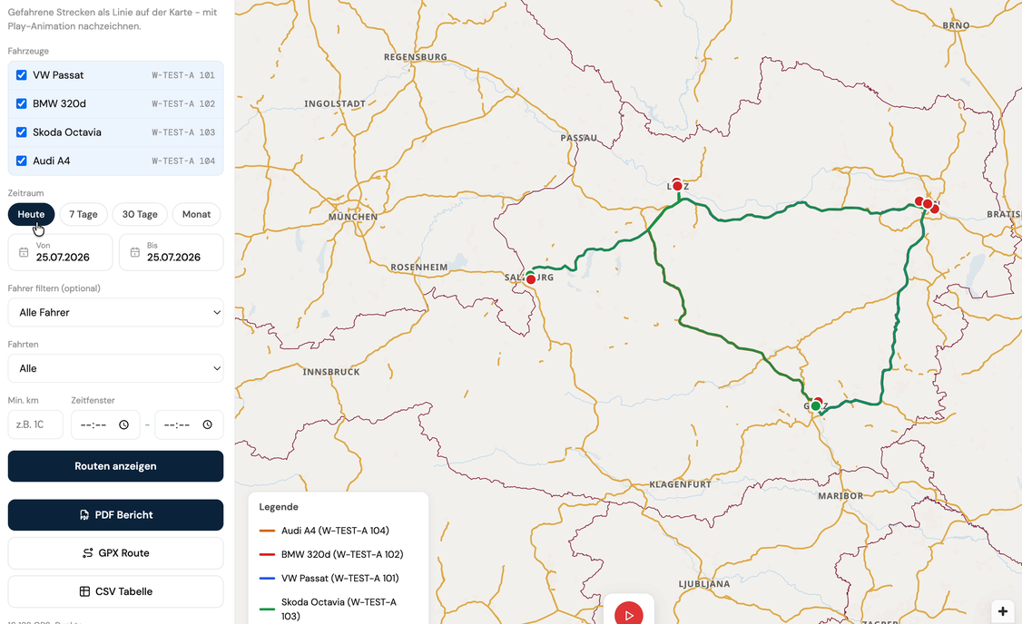Click the end time Zeitfenster field
Screen dimensions: 1022x624
pos(189,424)
